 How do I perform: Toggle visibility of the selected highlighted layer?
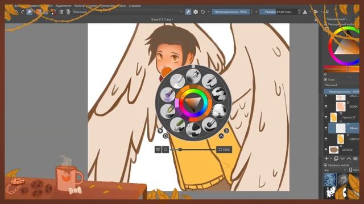pos(326,128)
